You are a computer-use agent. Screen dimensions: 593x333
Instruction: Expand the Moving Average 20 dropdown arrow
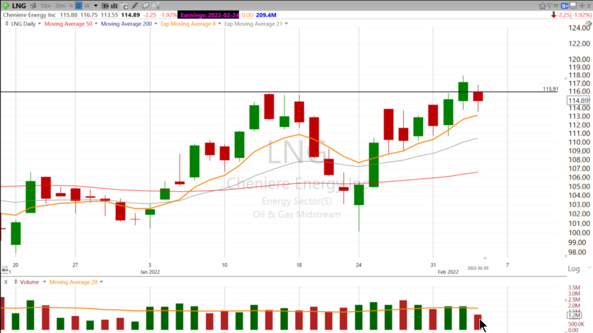pos(101,282)
